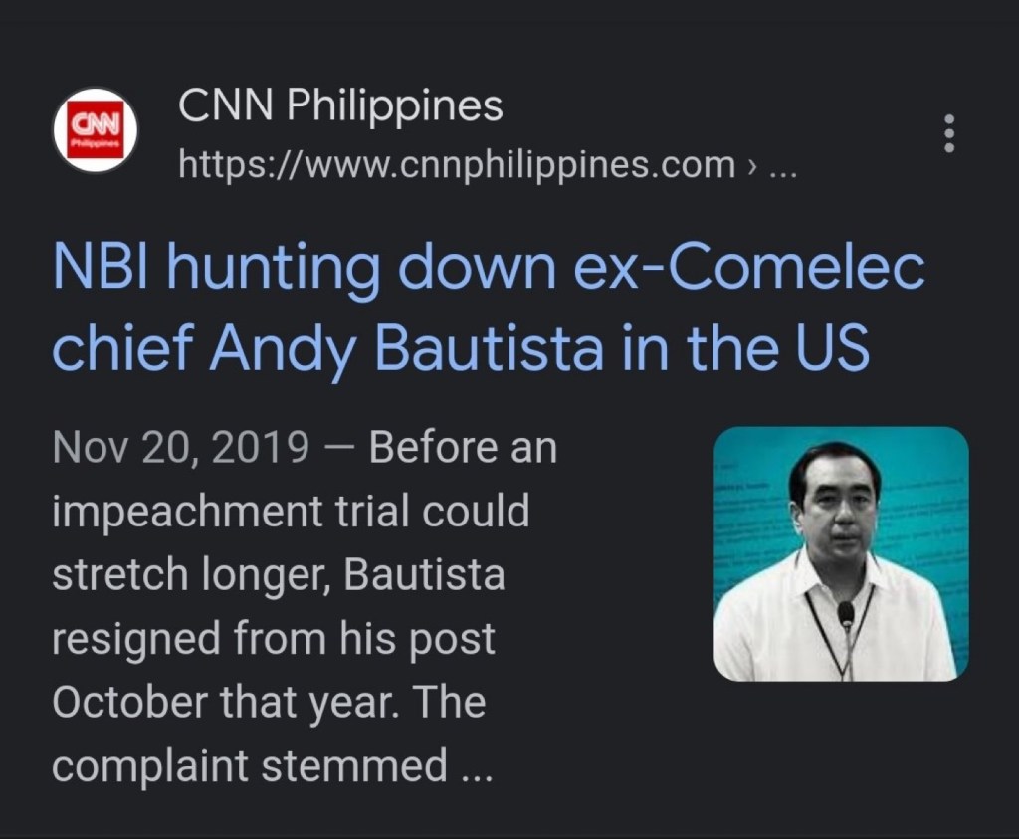This screenshot has height=839, width=1019.
Task: Click the CNN Philippines site name
Action: [340, 106]
